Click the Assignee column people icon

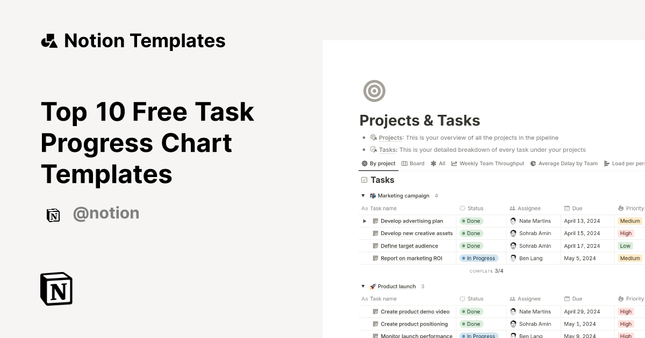[512, 208]
